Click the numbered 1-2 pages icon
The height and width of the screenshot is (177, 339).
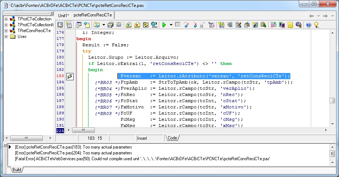pyautogui.click(x=282, y=25)
